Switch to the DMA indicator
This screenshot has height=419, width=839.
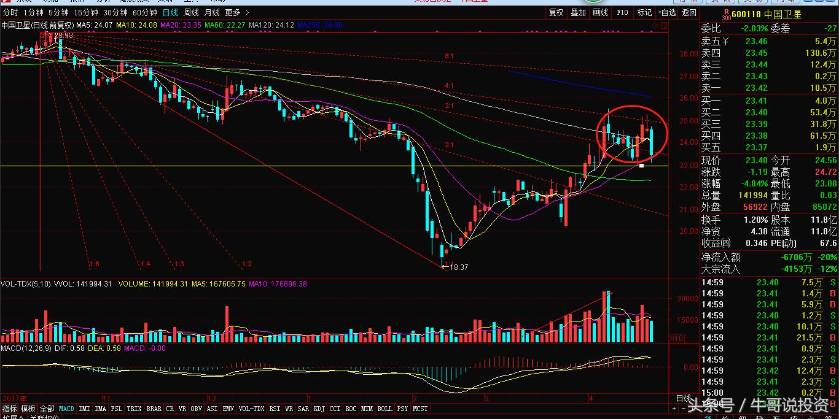101,409
